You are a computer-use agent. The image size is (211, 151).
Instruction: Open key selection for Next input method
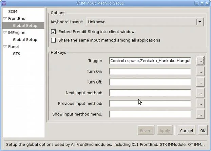[x=200, y=93]
